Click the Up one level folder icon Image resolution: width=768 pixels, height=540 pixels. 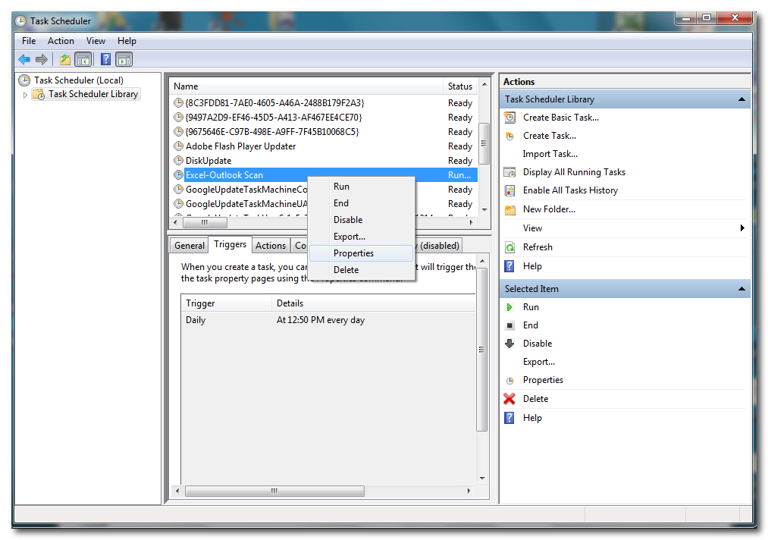65,59
